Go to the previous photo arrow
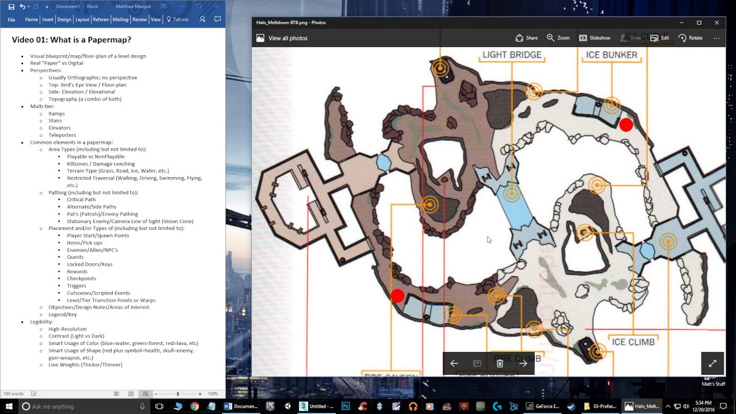Image resolution: width=736 pixels, height=414 pixels. [x=454, y=363]
